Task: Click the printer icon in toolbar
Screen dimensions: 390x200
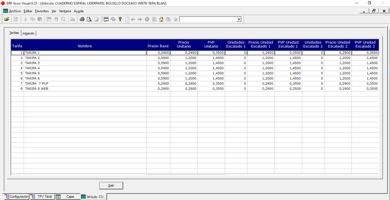Action: coord(82,19)
